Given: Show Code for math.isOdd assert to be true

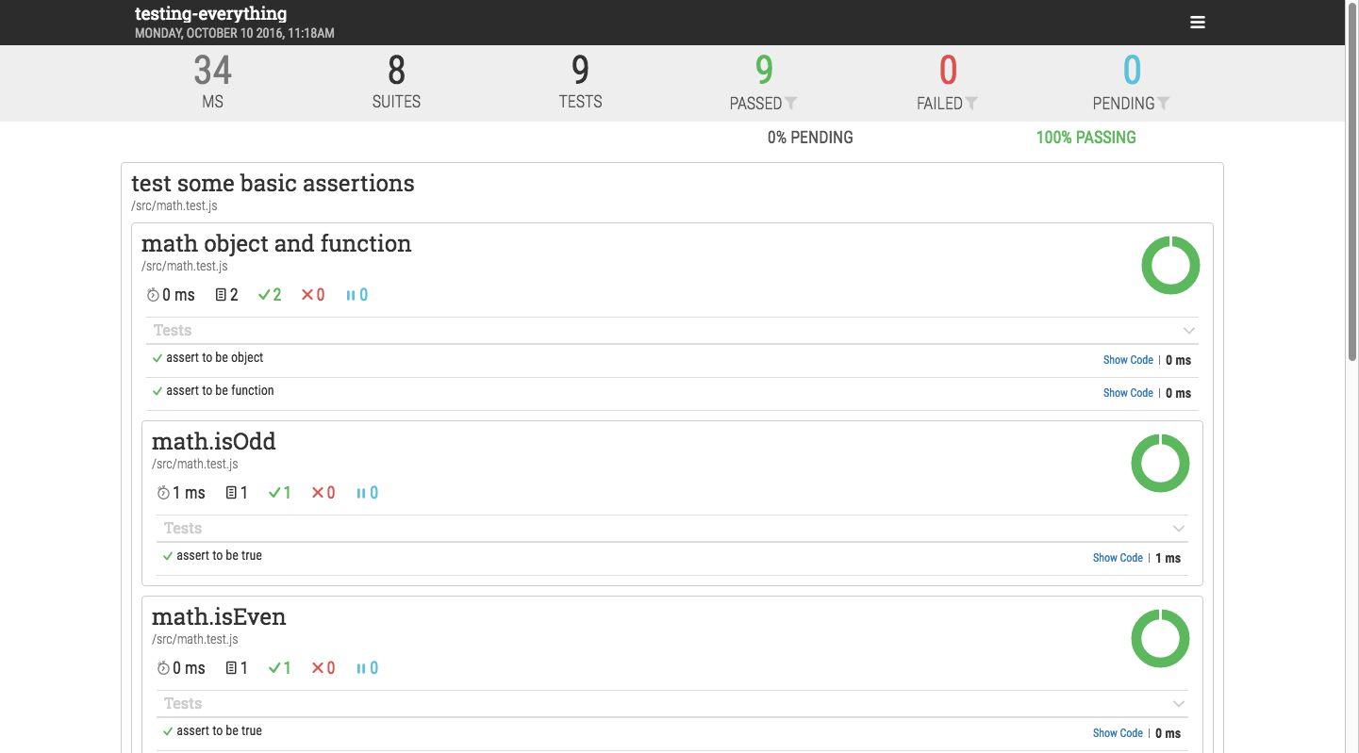Looking at the screenshot, I should [1118, 558].
